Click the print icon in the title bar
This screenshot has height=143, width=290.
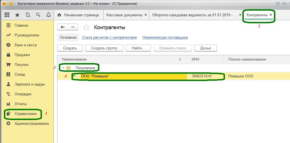pyautogui.click(x=284, y=4)
